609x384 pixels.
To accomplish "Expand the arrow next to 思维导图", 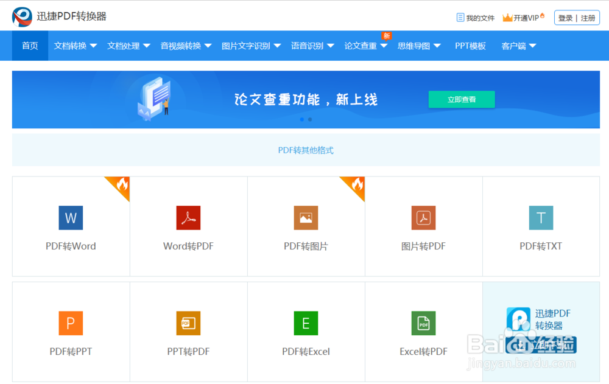I will [437, 46].
